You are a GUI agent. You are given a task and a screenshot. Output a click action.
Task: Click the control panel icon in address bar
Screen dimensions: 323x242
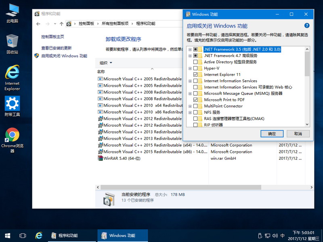click(69, 24)
